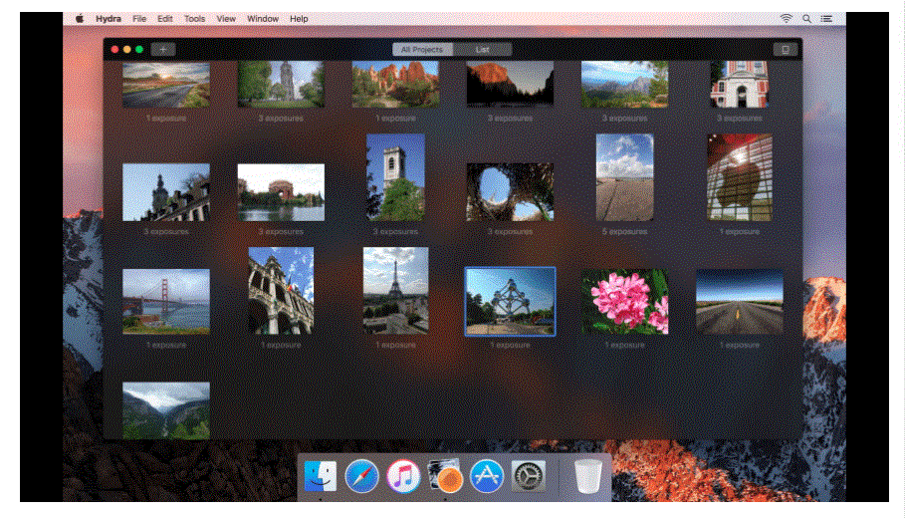Select the highlighted Atomium thumbnail
Image resolution: width=905 pixels, height=518 pixels.
[x=510, y=302]
